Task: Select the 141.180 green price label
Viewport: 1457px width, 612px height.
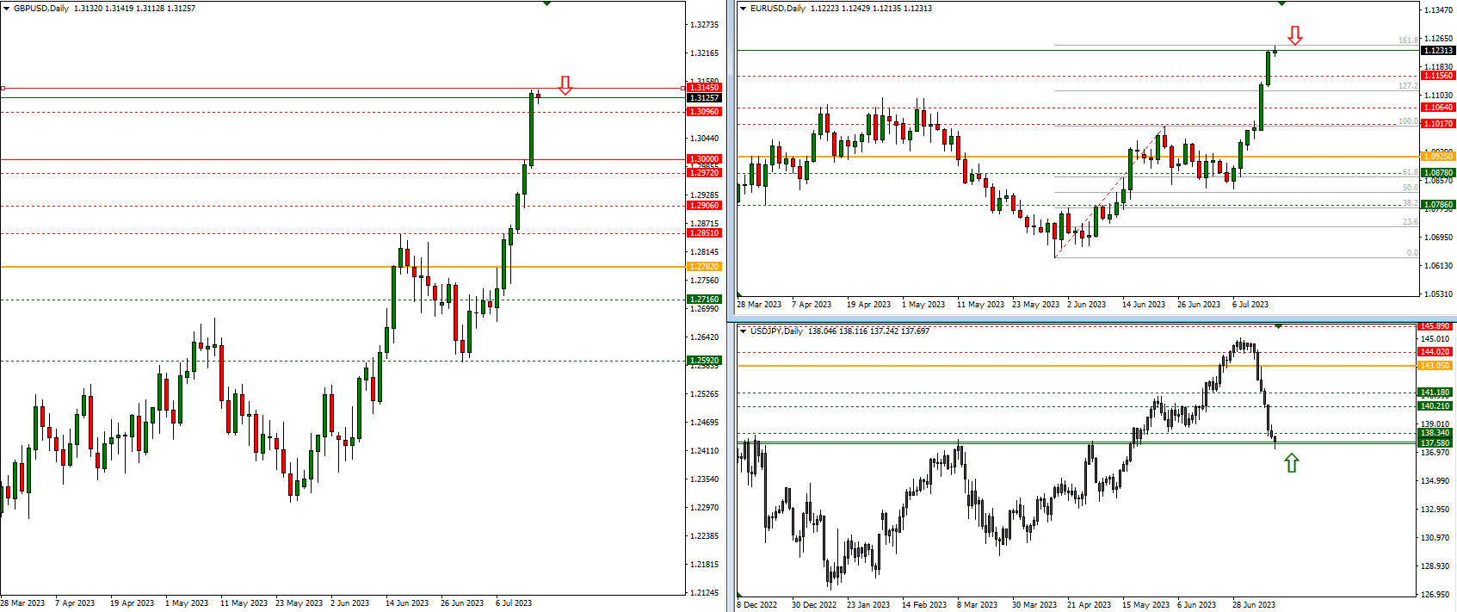Action: pos(1435,393)
